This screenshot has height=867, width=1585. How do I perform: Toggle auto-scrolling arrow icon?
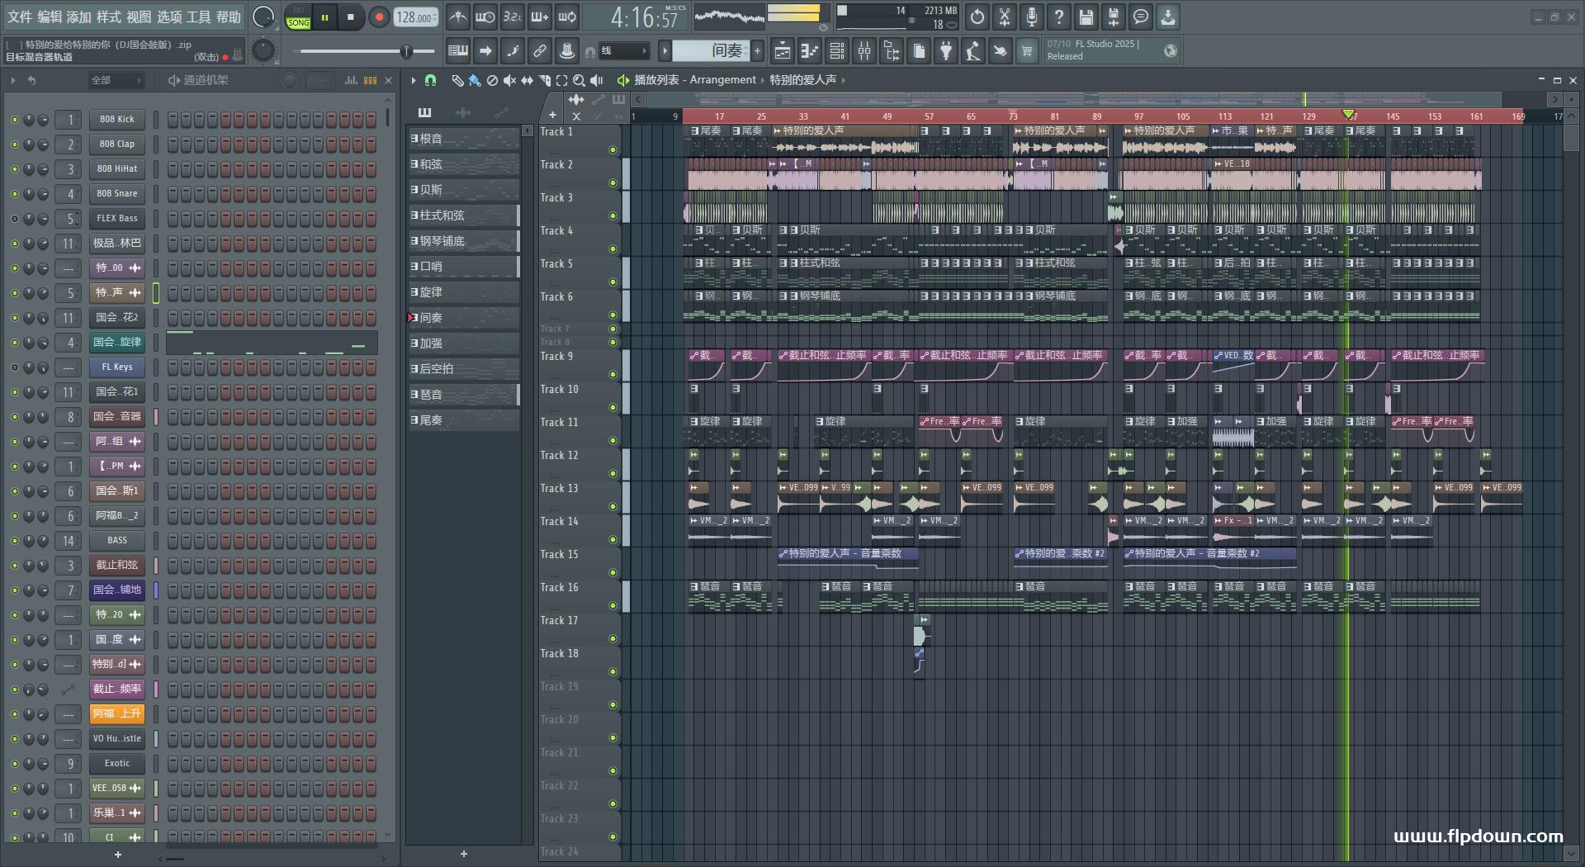click(485, 51)
